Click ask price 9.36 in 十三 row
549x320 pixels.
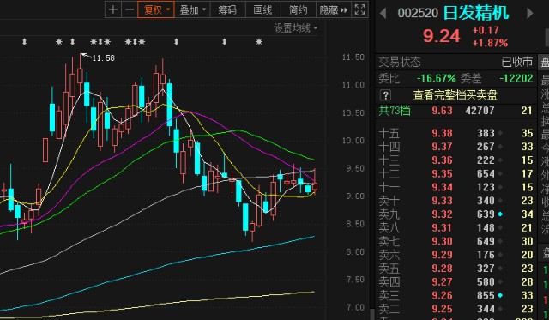click(442, 160)
